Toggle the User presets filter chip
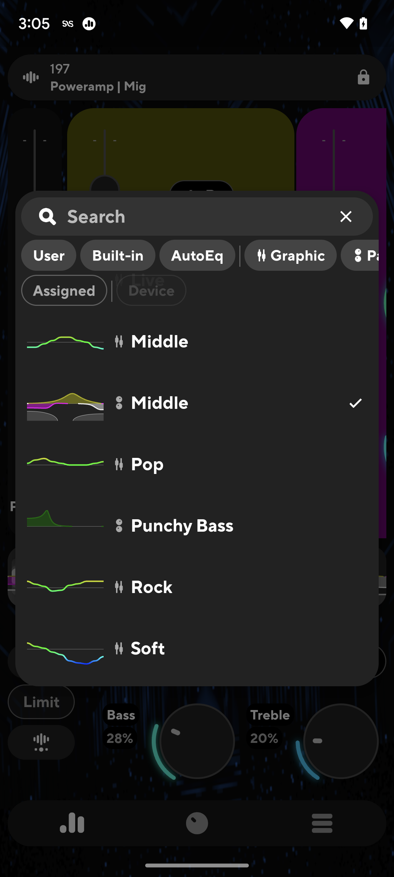 [49, 255]
